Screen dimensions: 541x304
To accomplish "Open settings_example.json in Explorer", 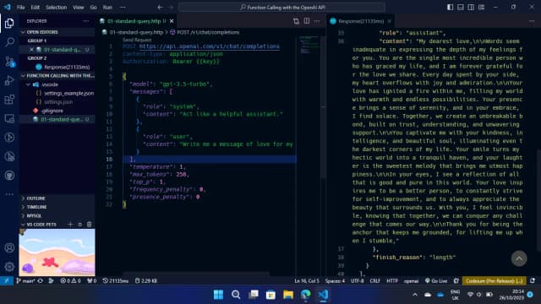I will (x=65, y=93).
